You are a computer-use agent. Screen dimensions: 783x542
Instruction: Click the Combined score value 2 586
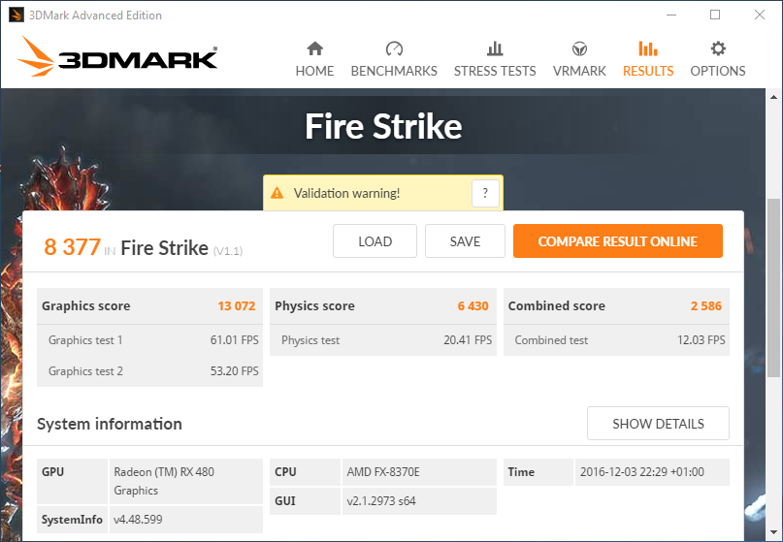706,306
